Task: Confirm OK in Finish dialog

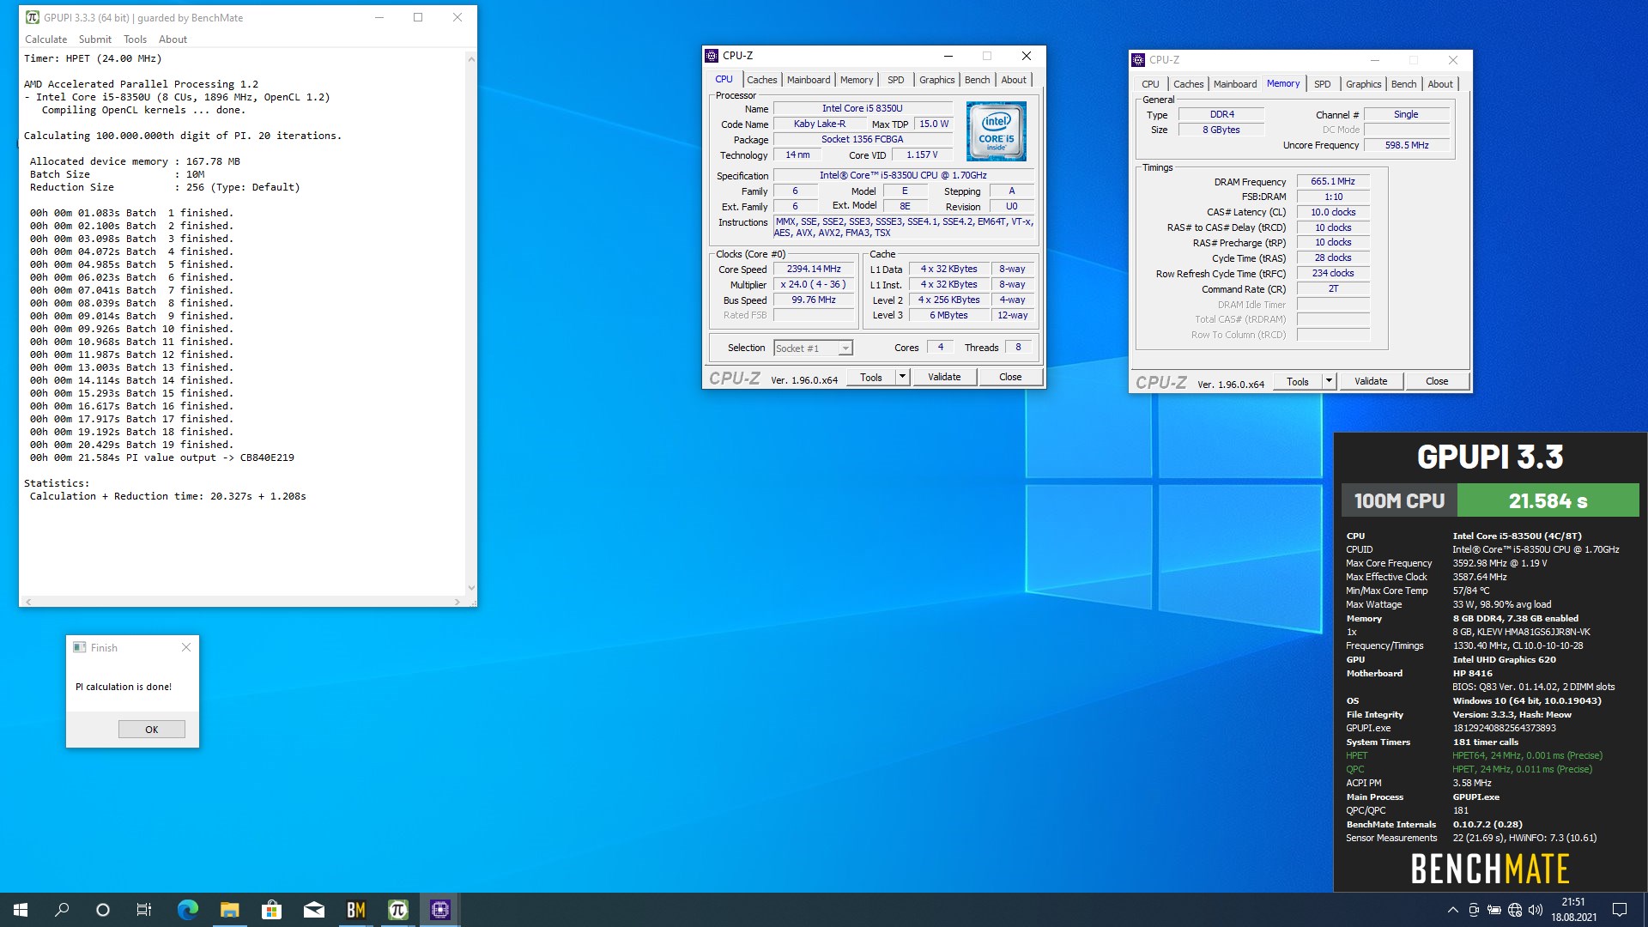Action: [x=151, y=729]
